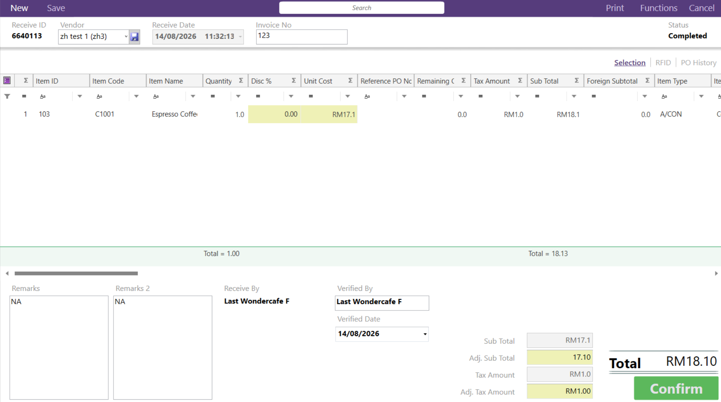Expand the Unit Cost filter dropdown arrow
This screenshot has height=402, width=721.
pyautogui.click(x=347, y=96)
